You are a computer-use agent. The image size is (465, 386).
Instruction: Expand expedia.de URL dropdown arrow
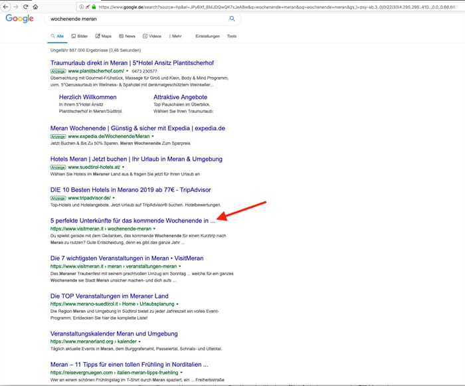tap(153, 136)
